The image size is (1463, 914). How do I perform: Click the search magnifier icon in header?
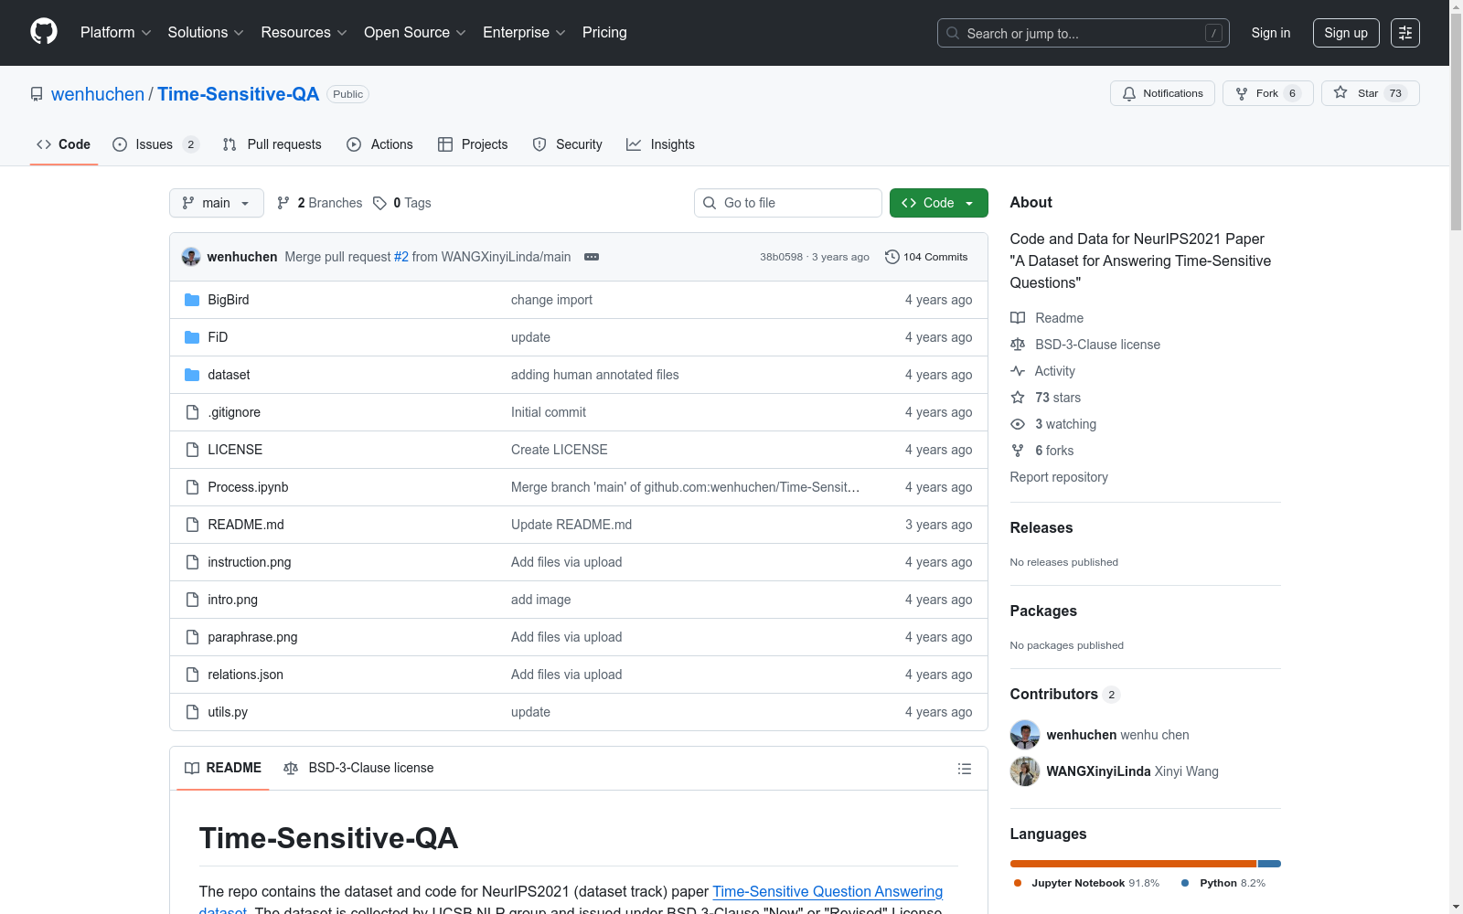[953, 33]
